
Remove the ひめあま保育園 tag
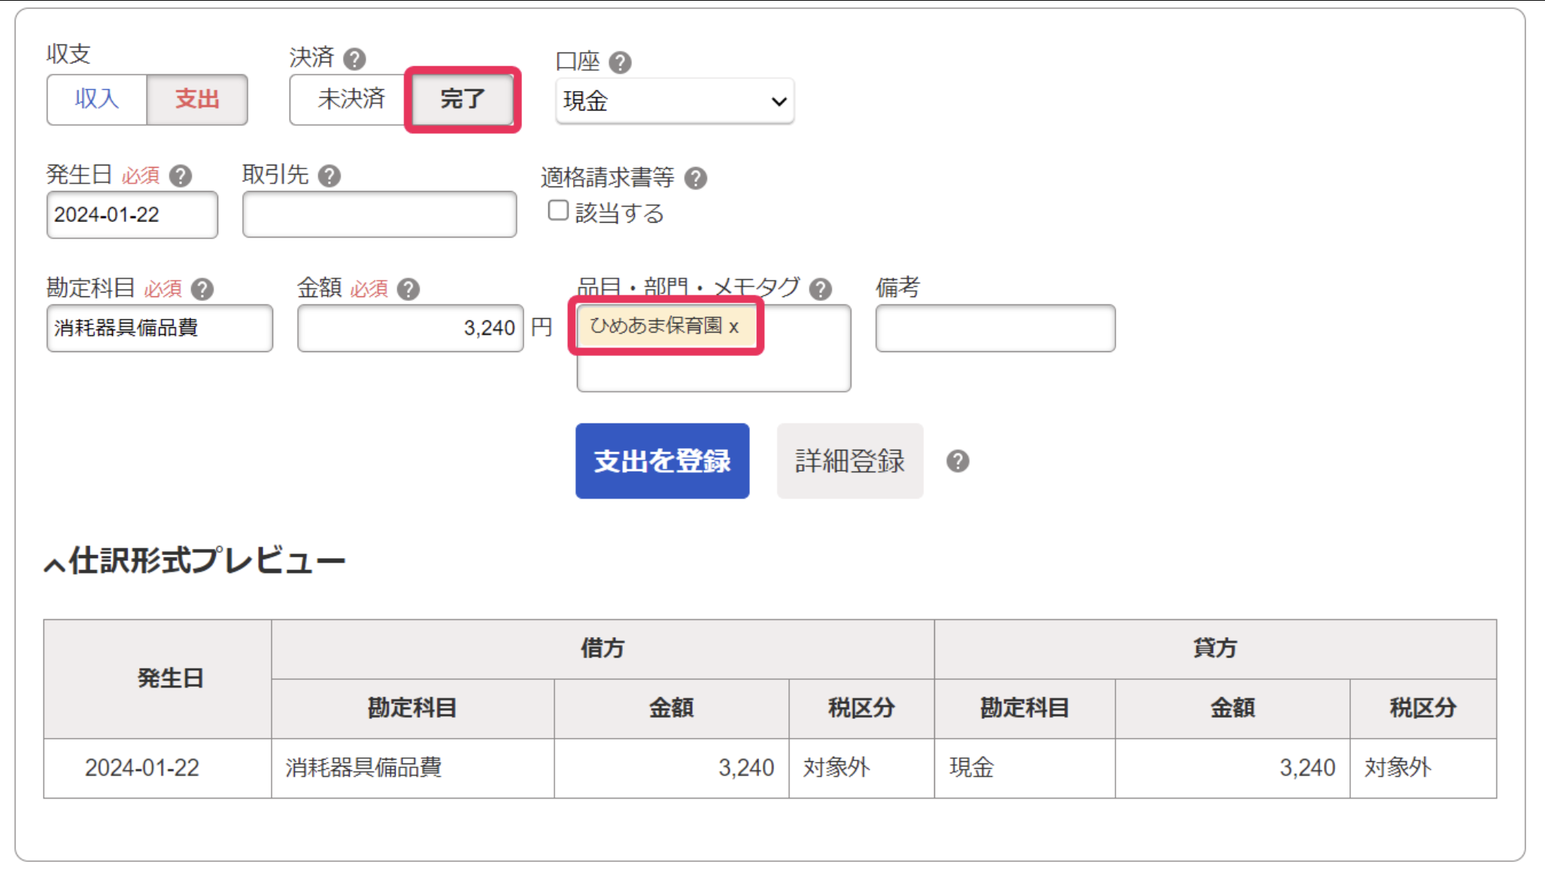pos(733,327)
